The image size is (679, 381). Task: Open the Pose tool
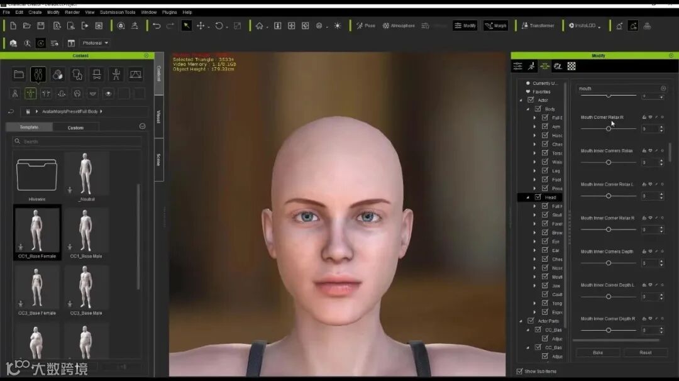[x=366, y=26]
